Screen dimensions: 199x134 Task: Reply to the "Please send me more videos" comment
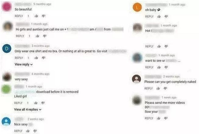tap(149, 118)
